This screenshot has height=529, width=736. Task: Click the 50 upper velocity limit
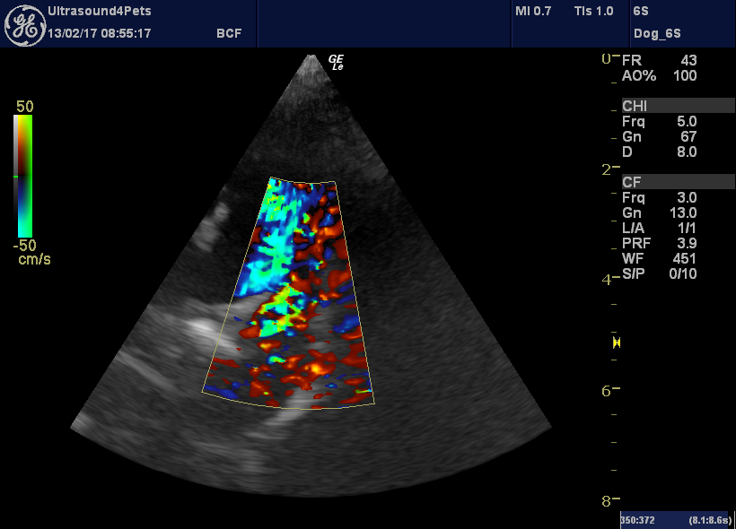click(25, 107)
